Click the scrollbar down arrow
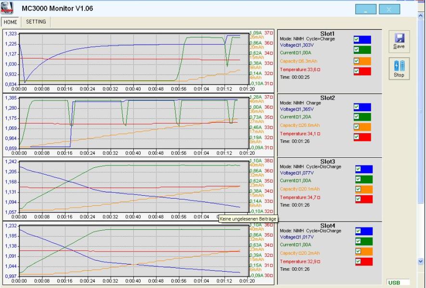 click(421, 262)
